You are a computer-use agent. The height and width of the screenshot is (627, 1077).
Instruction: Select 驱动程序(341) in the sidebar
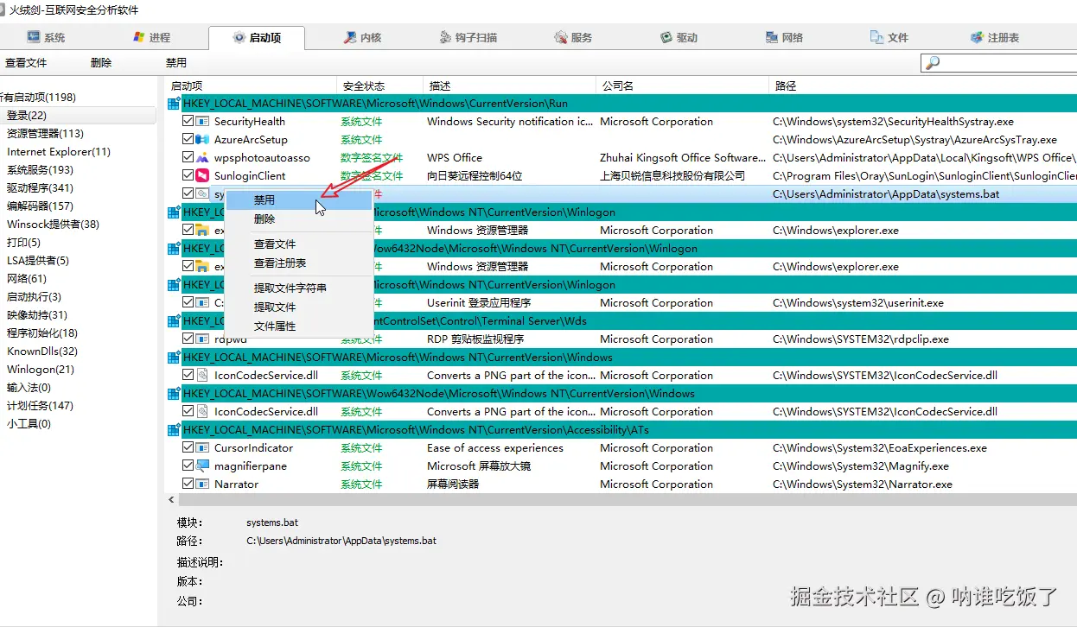coord(40,188)
